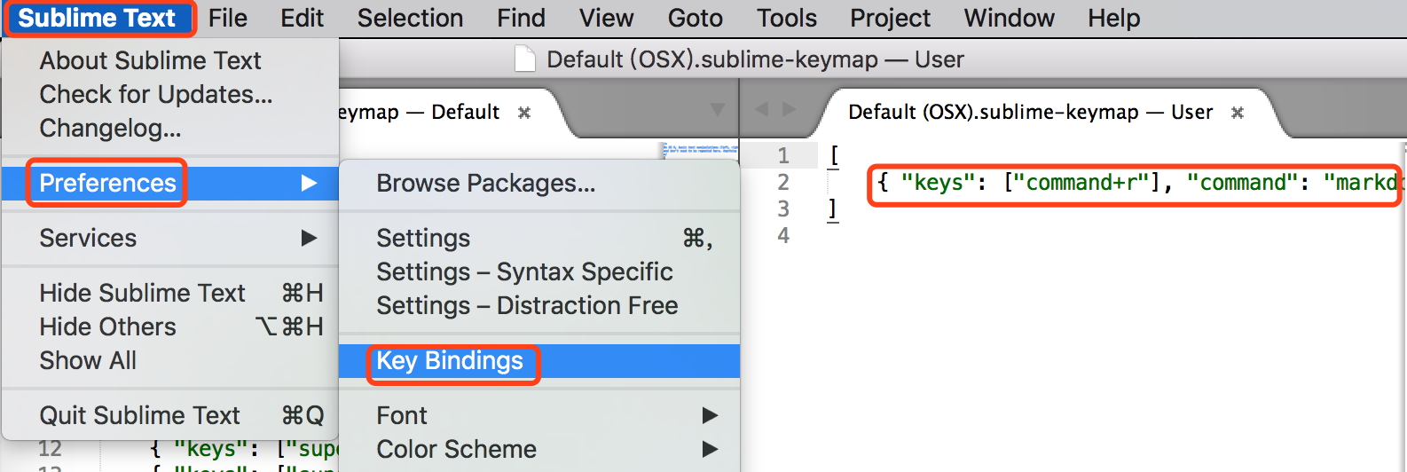Screen dimensions: 1407x472
Task: Open the Goto menu
Action: pos(695,18)
